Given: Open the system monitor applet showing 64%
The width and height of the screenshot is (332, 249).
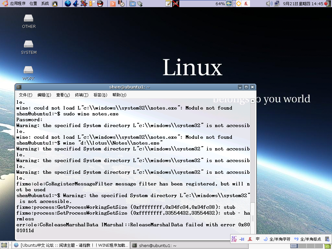Looking at the screenshot, I should (x=229, y=3).
